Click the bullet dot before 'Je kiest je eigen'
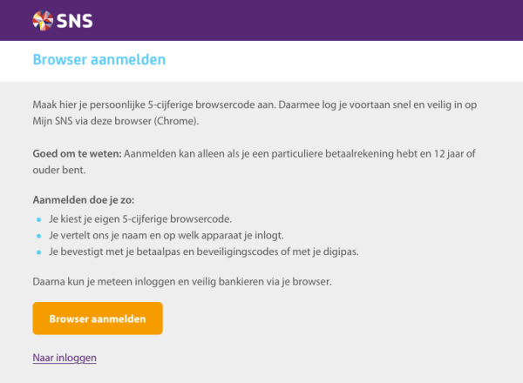523x383 pixels. pyautogui.click(x=38, y=219)
